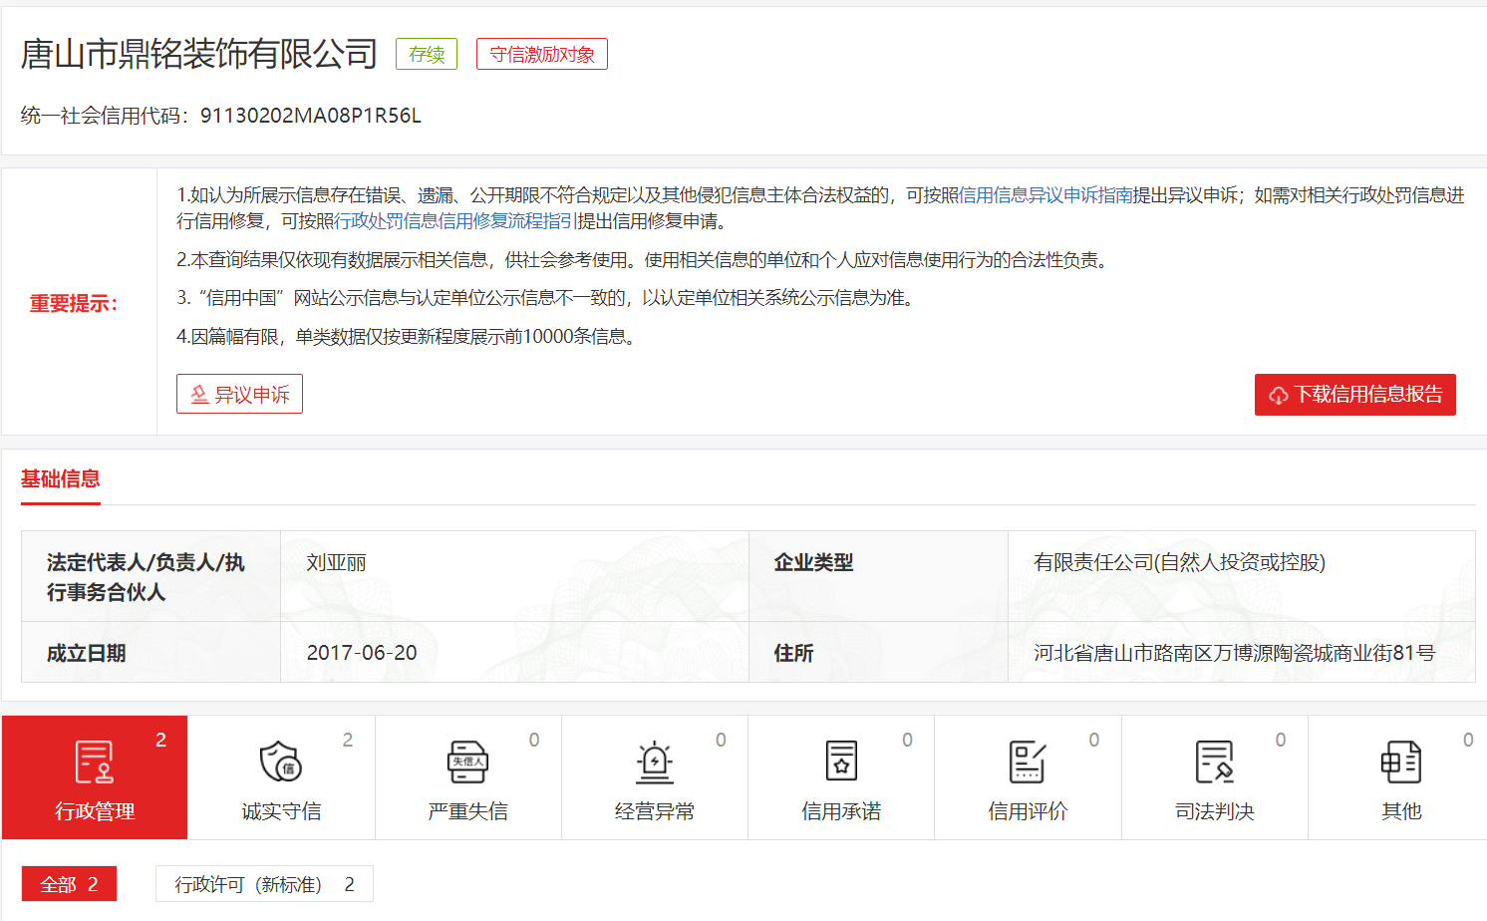Switch to the 基础信息 tab

tap(61, 479)
